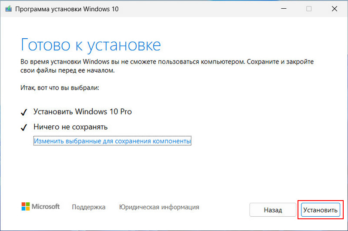
Task: Minimize the setup window
Action: click(284, 9)
